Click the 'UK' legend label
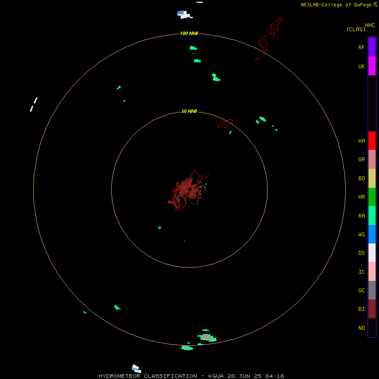The image size is (379, 379). tap(361, 66)
